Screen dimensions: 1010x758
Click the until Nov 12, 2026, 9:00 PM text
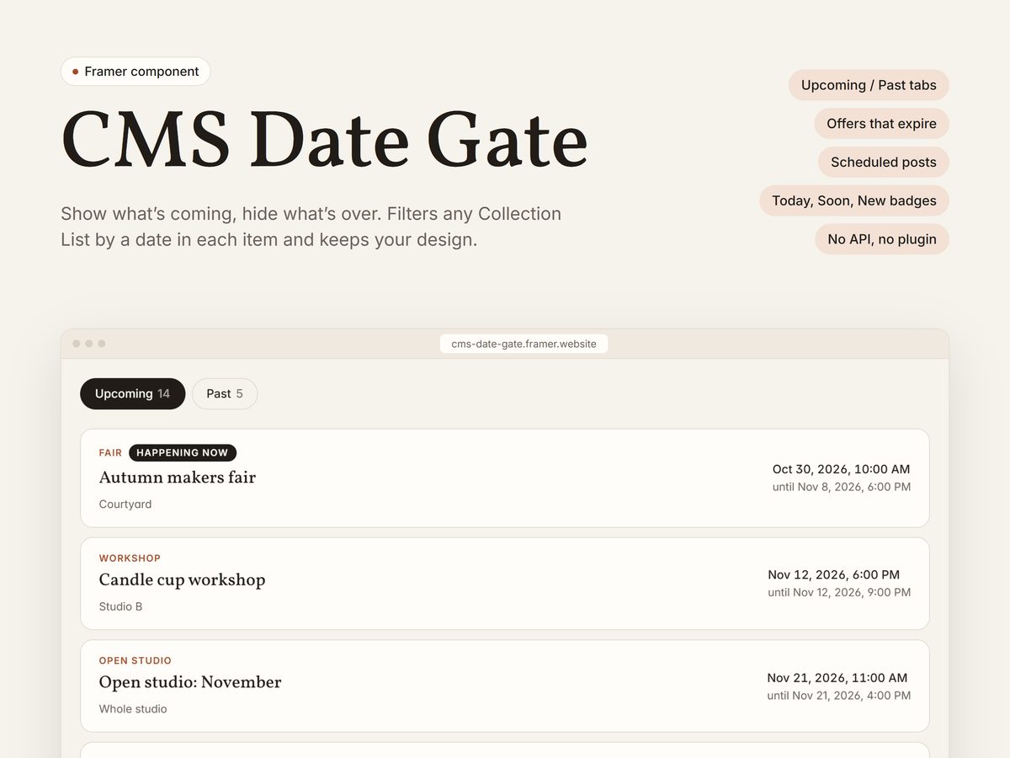[x=839, y=592]
